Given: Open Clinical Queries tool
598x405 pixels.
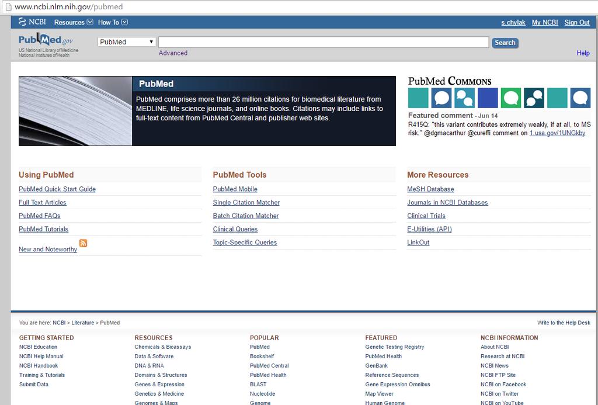Looking at the screenshot, I should click(x=235, y=229).
